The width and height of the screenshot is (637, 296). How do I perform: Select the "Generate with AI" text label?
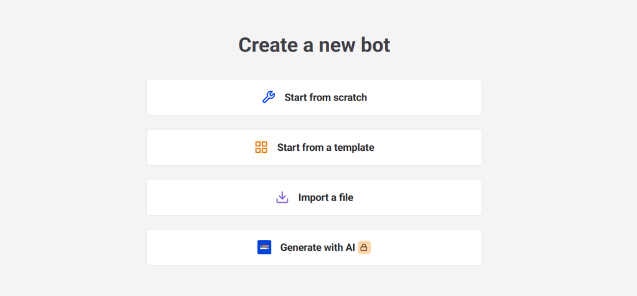click(x=317, y=248)
